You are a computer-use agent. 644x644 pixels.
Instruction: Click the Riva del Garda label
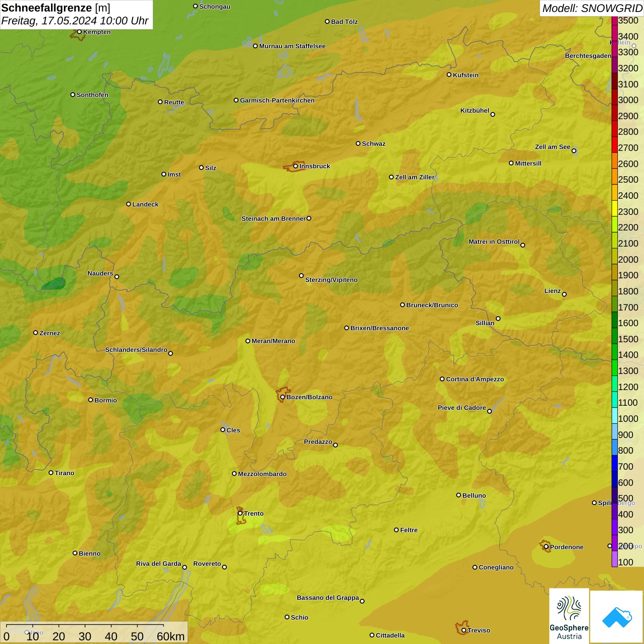click(159, 563)
